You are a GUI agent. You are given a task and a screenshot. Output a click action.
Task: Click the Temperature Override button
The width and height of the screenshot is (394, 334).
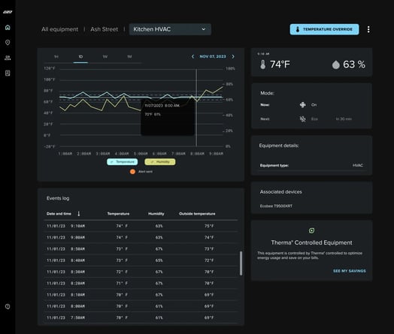click(324, 29)
